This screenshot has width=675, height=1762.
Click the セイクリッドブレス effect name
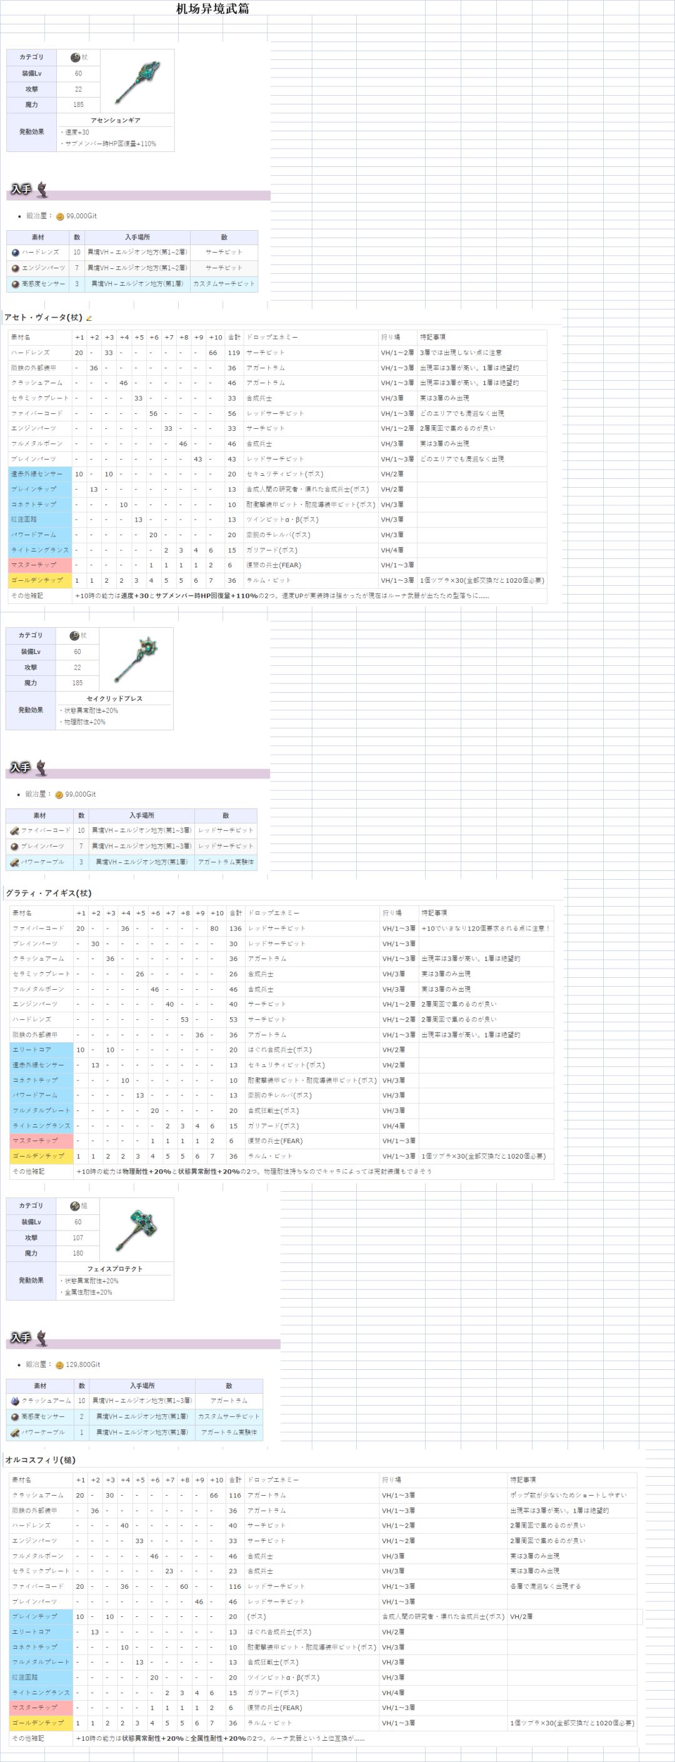pos(115,699)
